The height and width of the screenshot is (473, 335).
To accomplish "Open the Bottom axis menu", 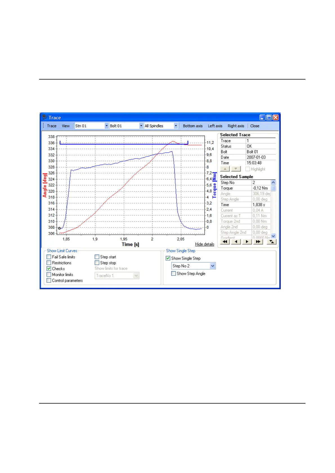I will click(193, 126).
